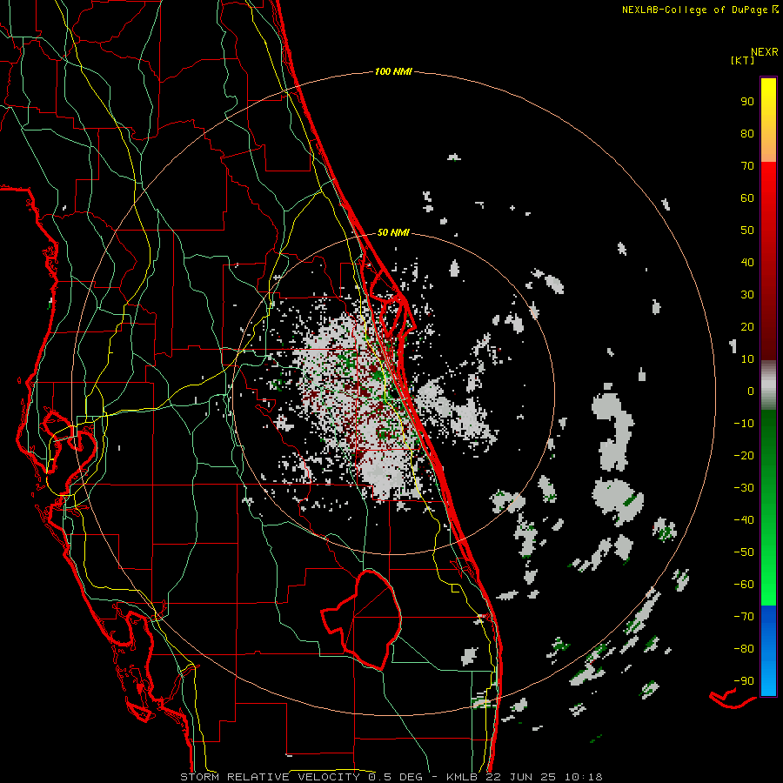783x783 pixels.
Task: Click the 60 value on the velocity scale
Action: point(747,197)
